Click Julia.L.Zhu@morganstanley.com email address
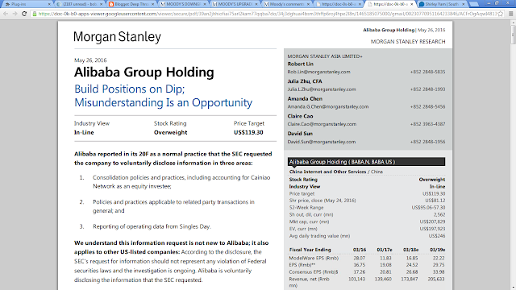The image size is (516, 290). pos(322,89)
